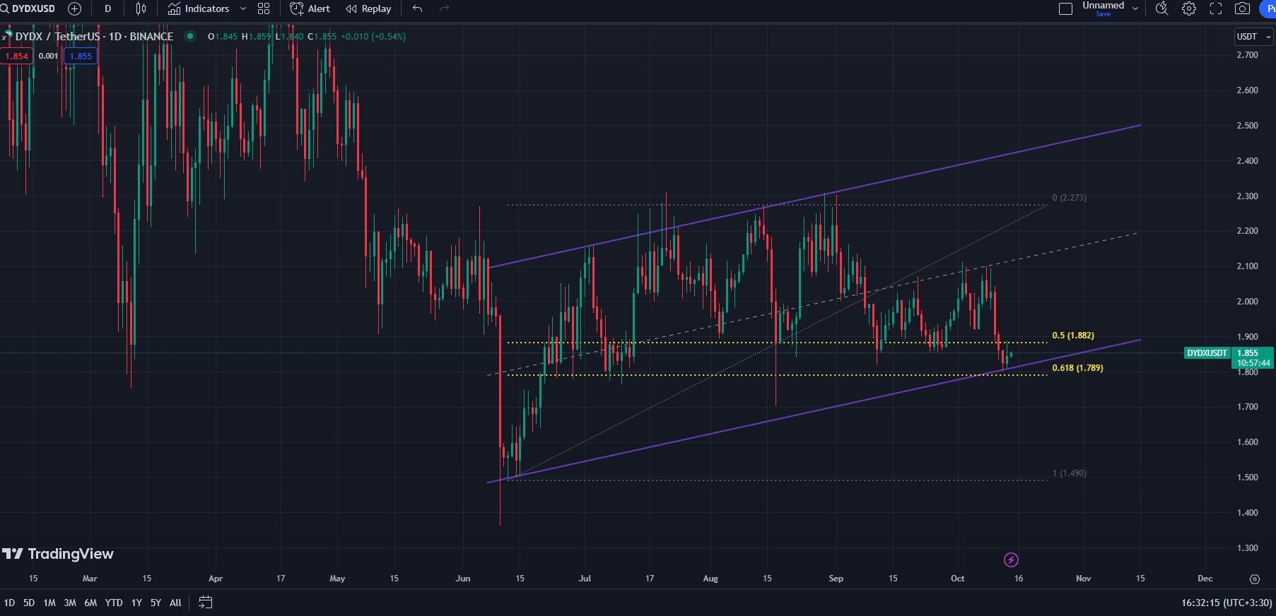1276x616 pixels.
Task: Open indicator templates grid icon
Action: click(264, 8)
